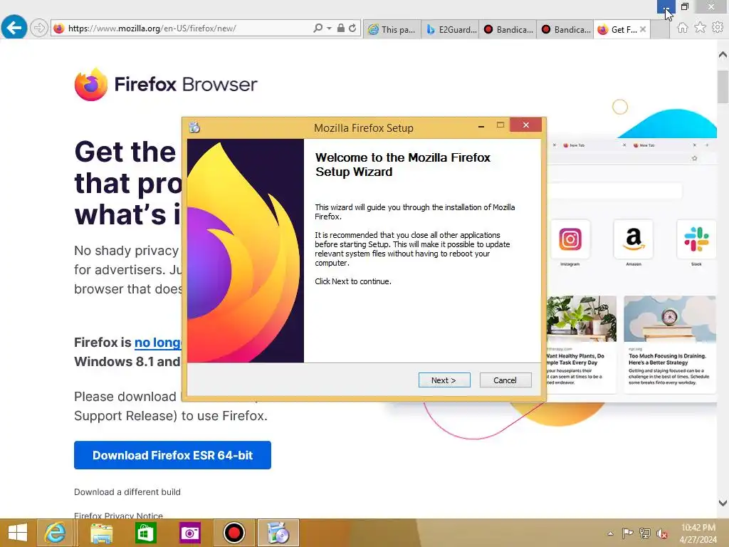Click the page scrollbar up arrow

point(723,54)
